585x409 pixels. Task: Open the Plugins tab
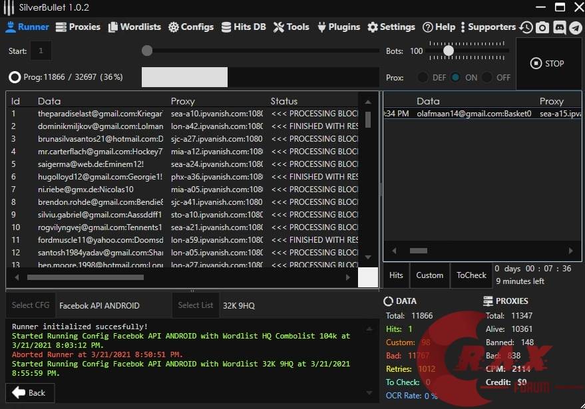pyautogui.click(x=339, y=27)
